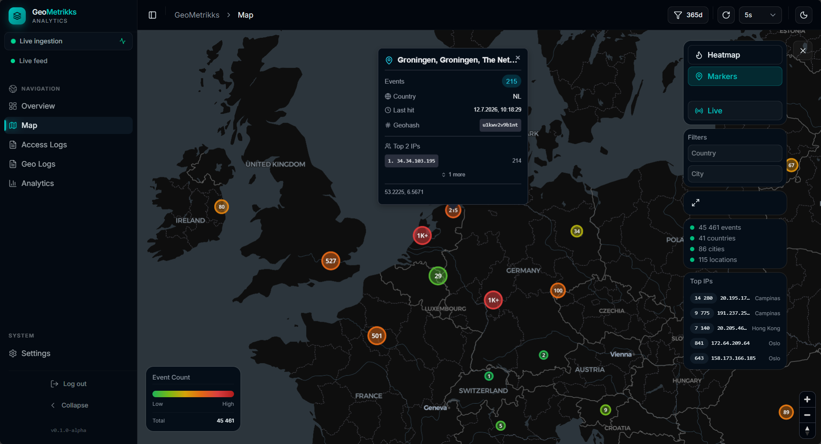Click Live ingestion pulse icon
This screenshot has height=444, width=821.
click(x=123, y=41)
